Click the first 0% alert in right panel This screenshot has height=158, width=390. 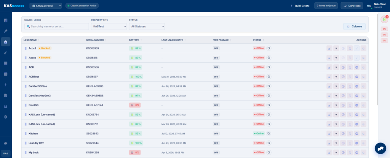(x=384, y=29)
